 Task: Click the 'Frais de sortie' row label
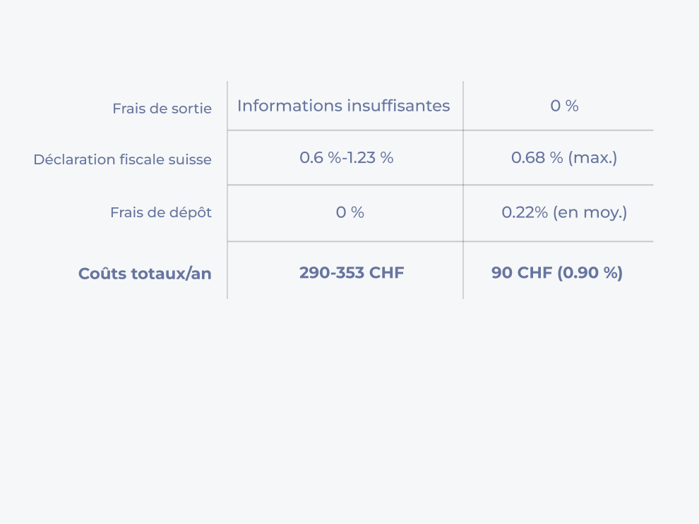[x=162, y=109]
